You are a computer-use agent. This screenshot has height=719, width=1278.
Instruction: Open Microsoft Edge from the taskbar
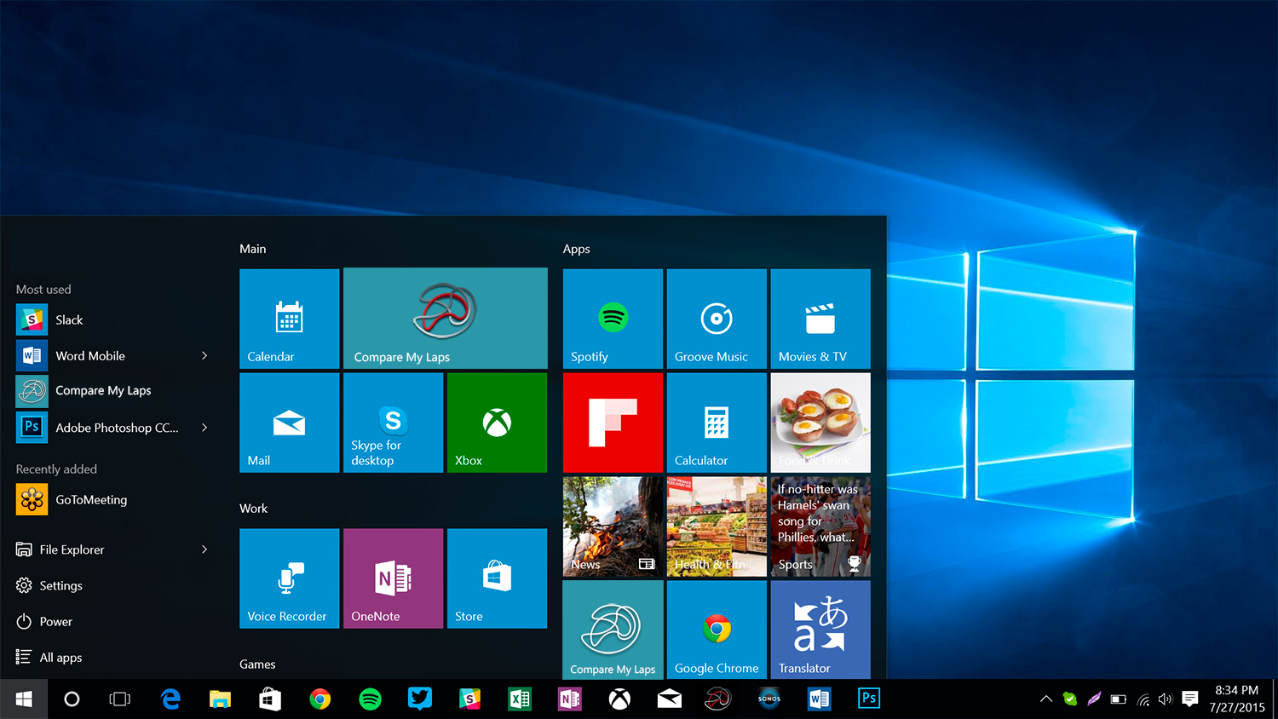coord(171,699)
